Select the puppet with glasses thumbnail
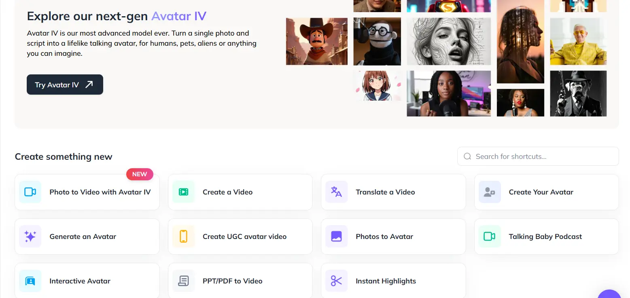 (x=377, y=41)
